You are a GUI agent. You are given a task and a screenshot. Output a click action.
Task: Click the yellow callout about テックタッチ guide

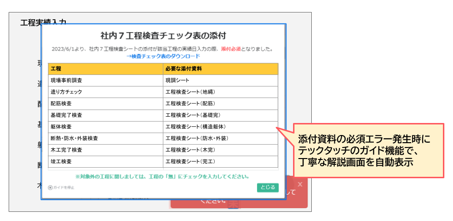click(x=363, y=150)
